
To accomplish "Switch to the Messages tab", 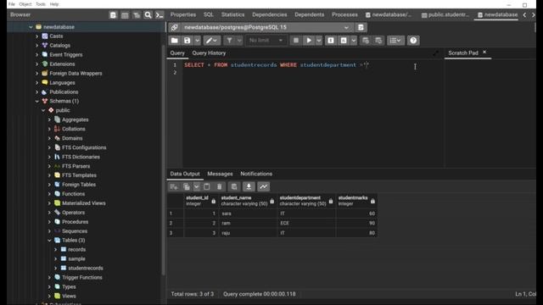I will pyautogui.click(x=220, y=174).
